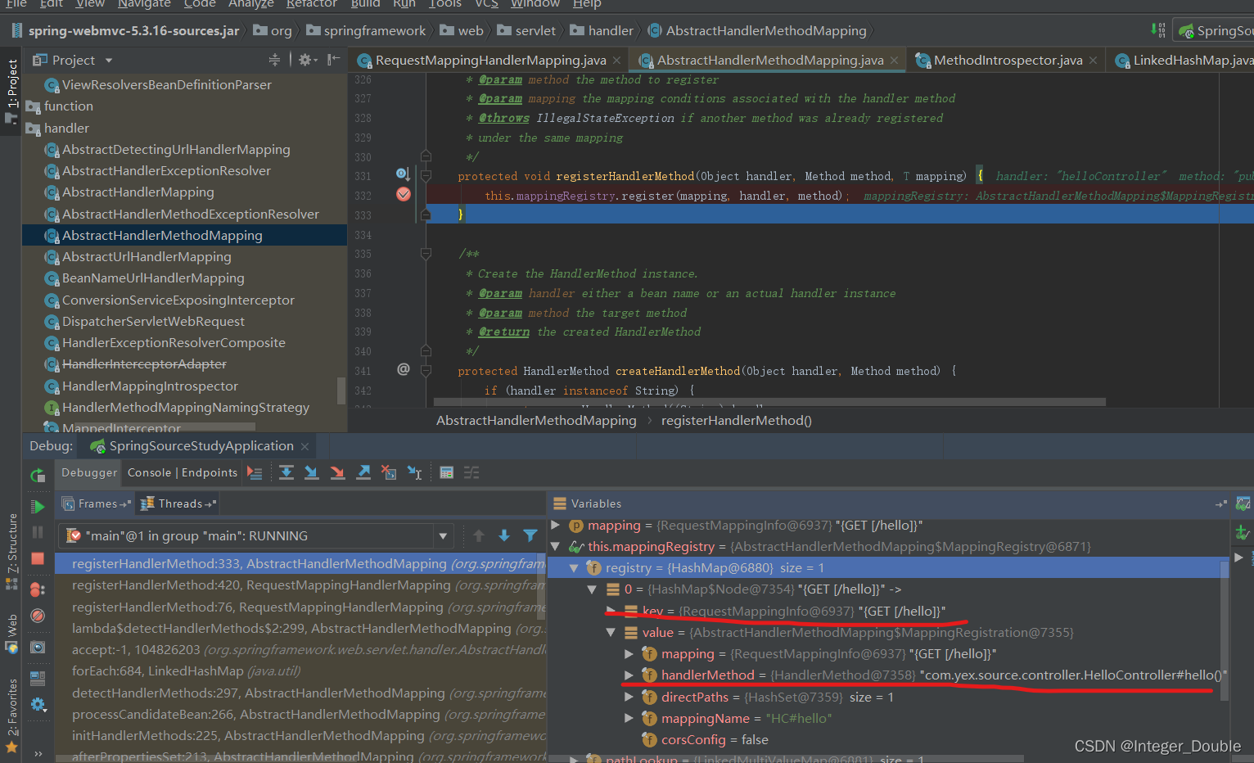1254x763 pixels.
Task: Expand the directPaths HashSet node
Action: 629,697
